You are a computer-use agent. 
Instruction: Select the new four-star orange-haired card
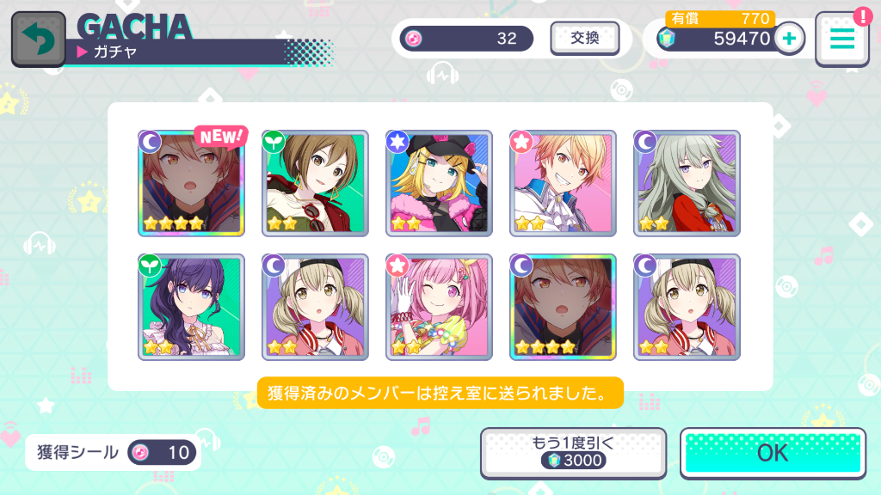pos(191,184)
